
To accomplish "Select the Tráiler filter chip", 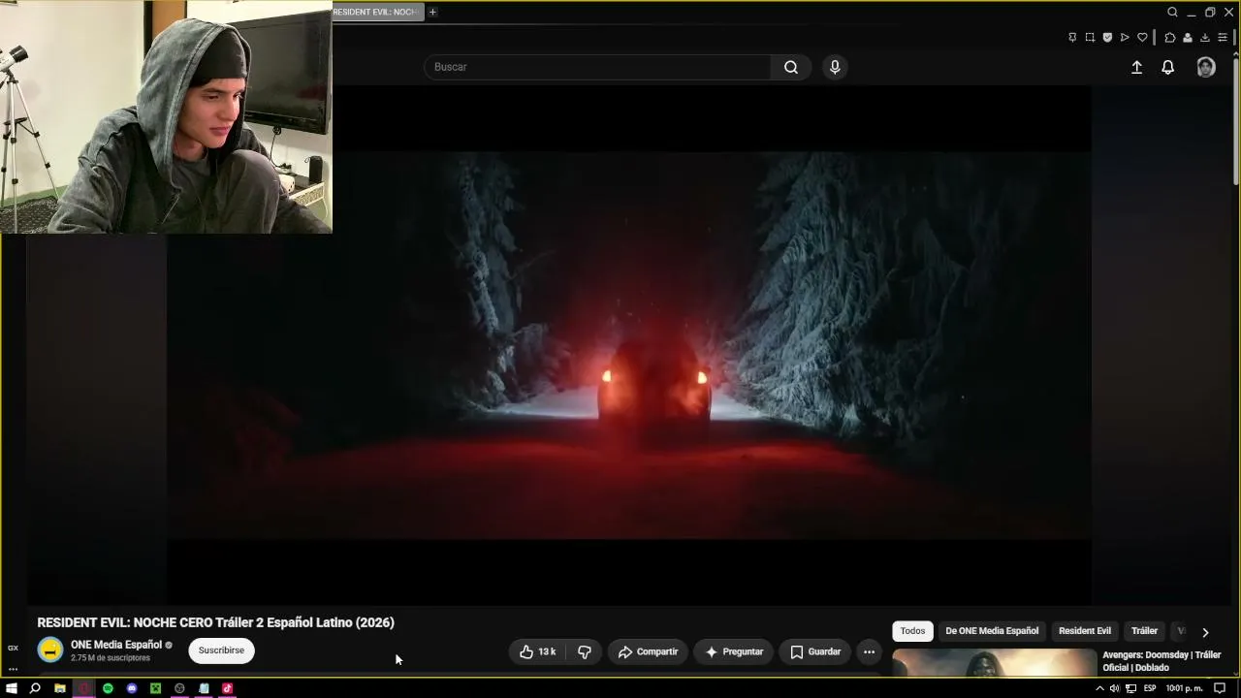I will click(x=1144, y=631).
